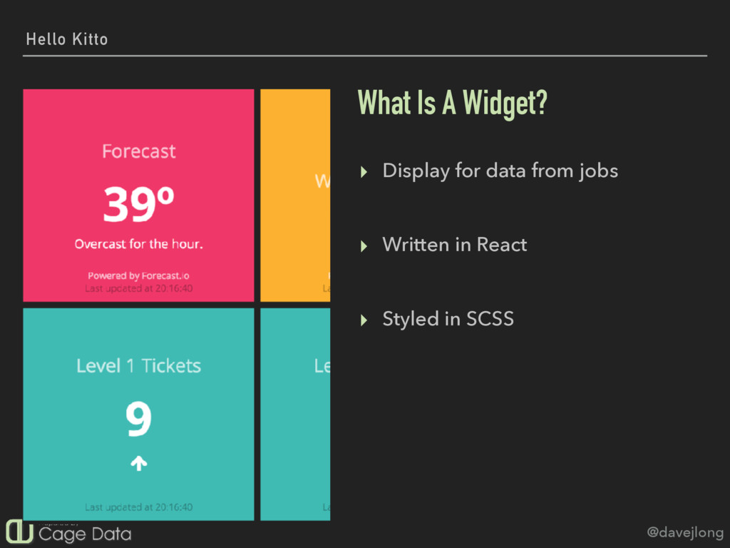Click the Hello Kitto slide header

(66, 39)
